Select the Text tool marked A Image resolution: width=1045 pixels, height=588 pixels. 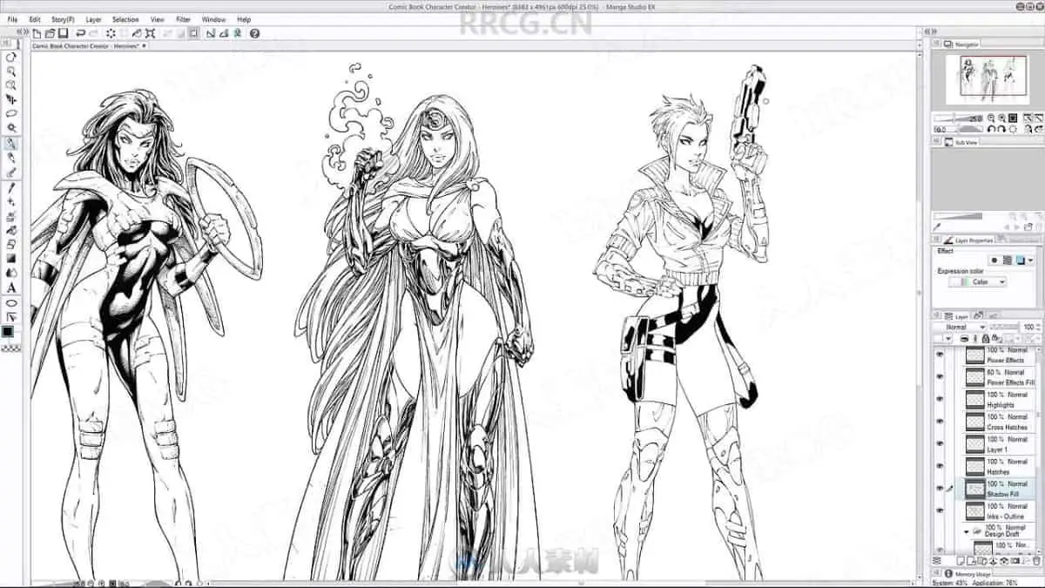point(11,287)
